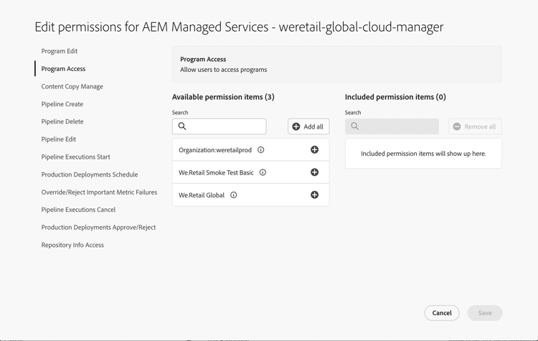Image resolution: width=538 pixels, height=341 pixels.
Task: Focus the included permission items search field
Action: 398,126
